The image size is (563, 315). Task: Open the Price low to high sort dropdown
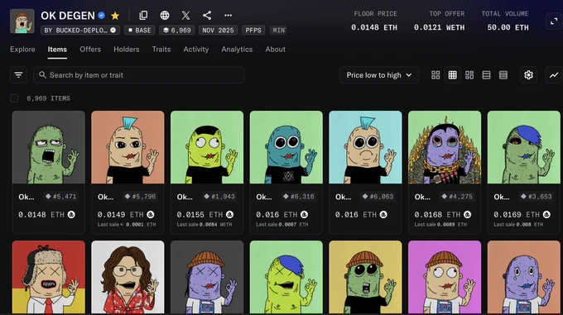click(379, 75)
